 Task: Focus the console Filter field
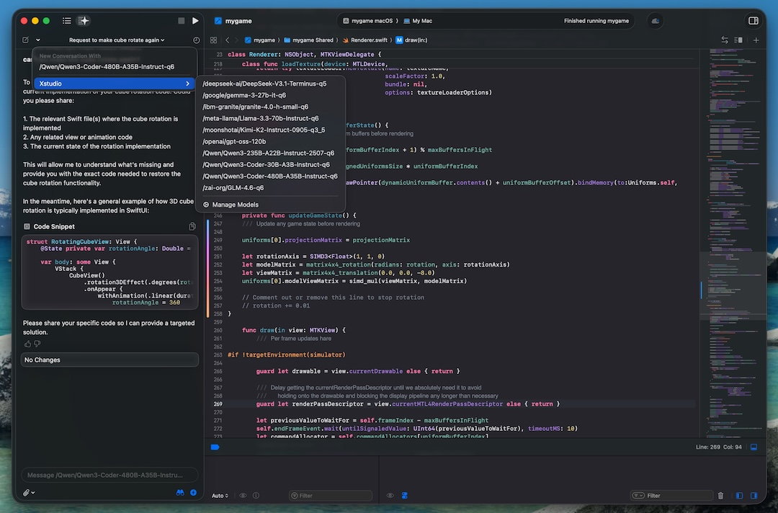[x=671, y=495]
